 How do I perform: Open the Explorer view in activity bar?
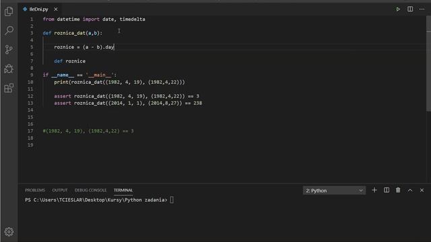9,11
